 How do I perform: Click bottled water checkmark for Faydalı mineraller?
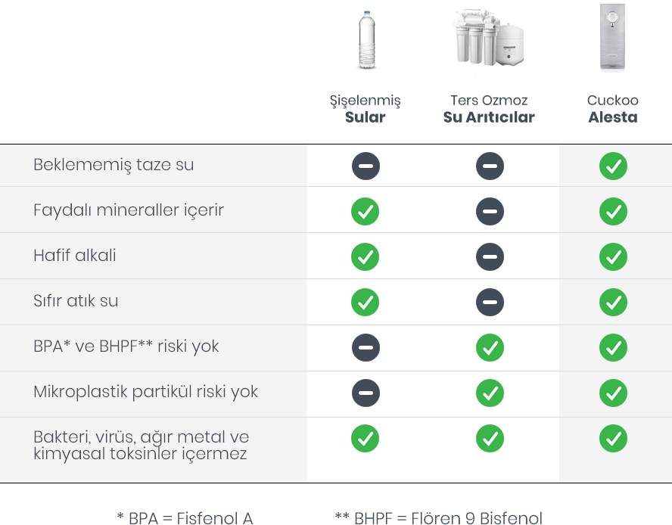click(x=366, y=211)
